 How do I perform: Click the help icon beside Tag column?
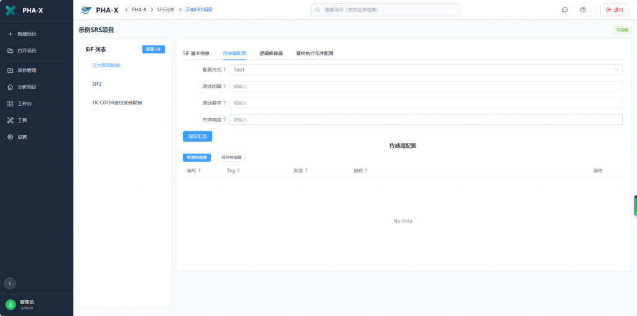point(238,170)
